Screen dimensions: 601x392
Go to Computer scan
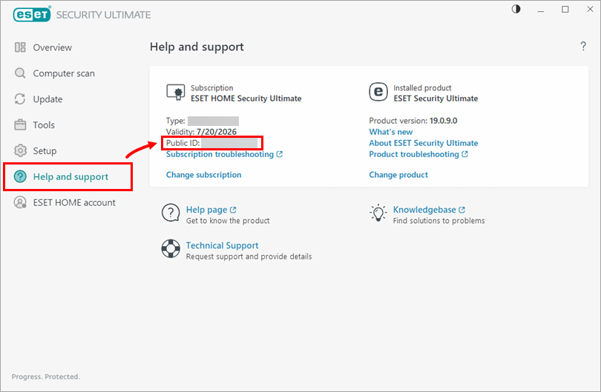pos(63,73)
